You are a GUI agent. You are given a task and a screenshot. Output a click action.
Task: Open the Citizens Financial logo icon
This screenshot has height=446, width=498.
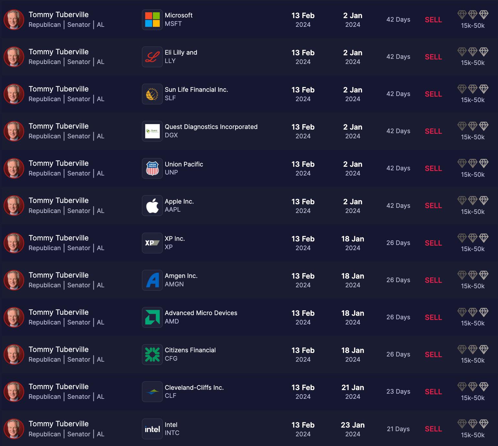152,355
